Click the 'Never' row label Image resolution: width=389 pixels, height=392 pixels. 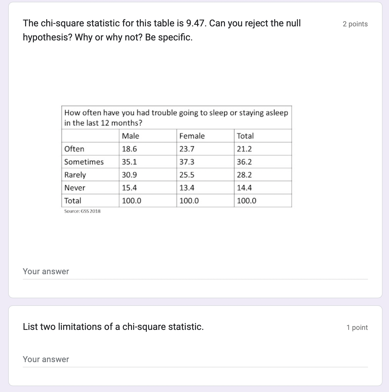click(x=74, y=188)
